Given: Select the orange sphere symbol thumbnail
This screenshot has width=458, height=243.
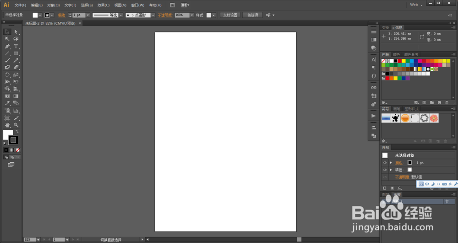Looking at the screenshot, I should [405, 118].
